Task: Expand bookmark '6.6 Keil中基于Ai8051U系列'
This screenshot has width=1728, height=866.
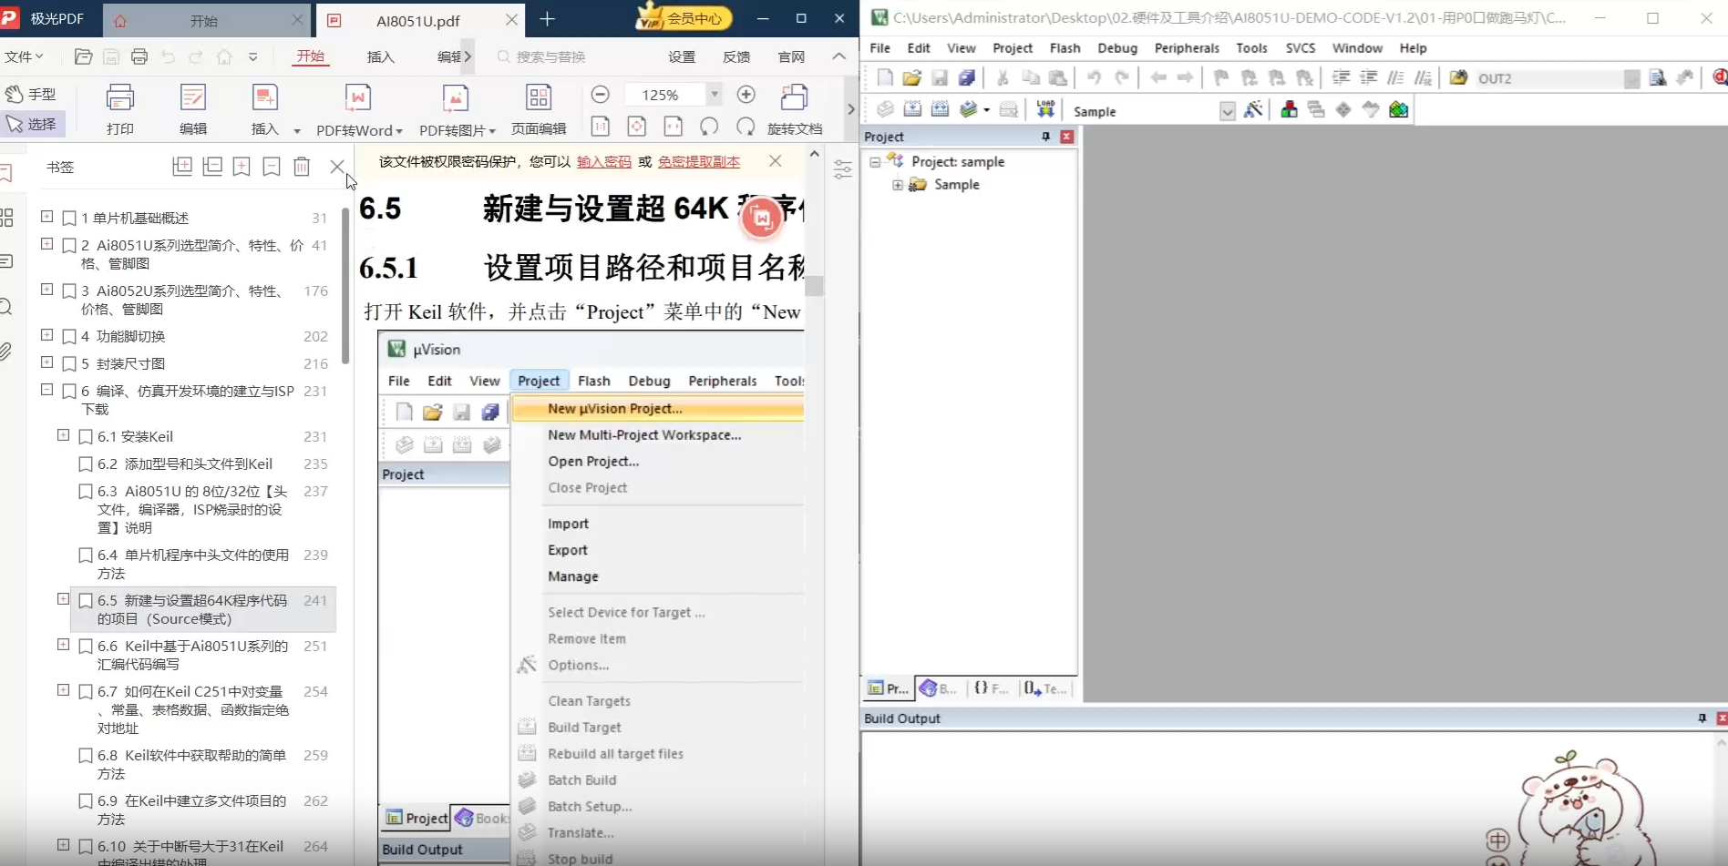Action: coord(63,645)
